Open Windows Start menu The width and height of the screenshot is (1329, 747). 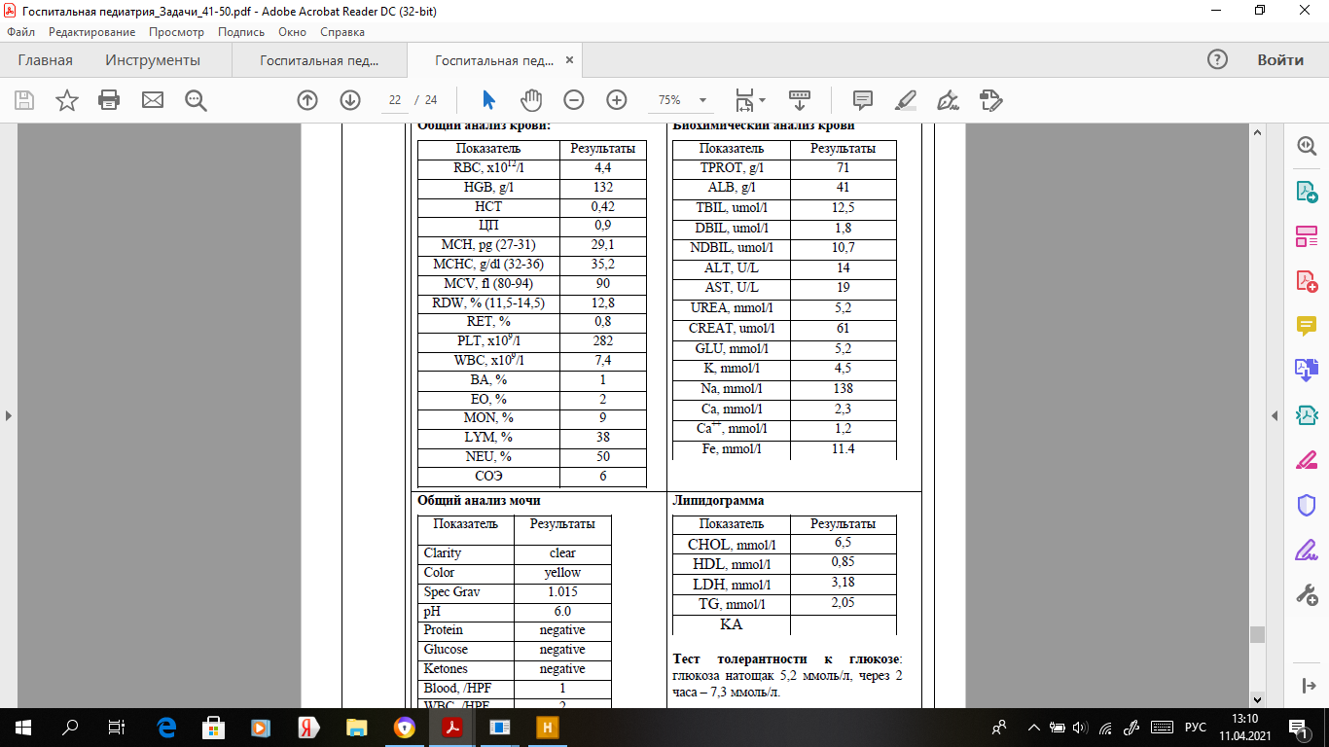click(22, 727)
